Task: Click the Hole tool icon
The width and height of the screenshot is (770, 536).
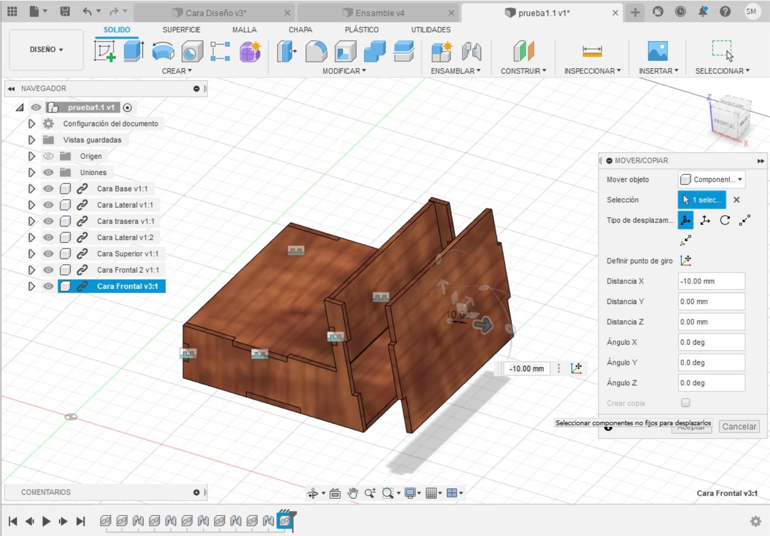Action: (192, 51)
